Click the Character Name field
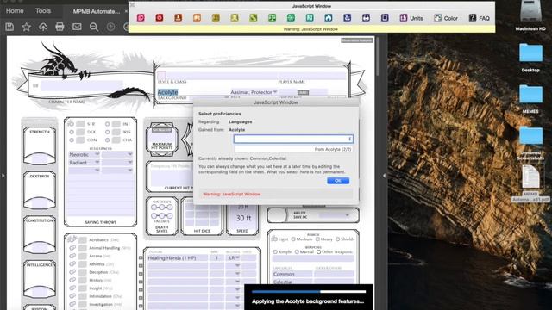The height and width of the screenshot is (310, 552). point(82,86)
